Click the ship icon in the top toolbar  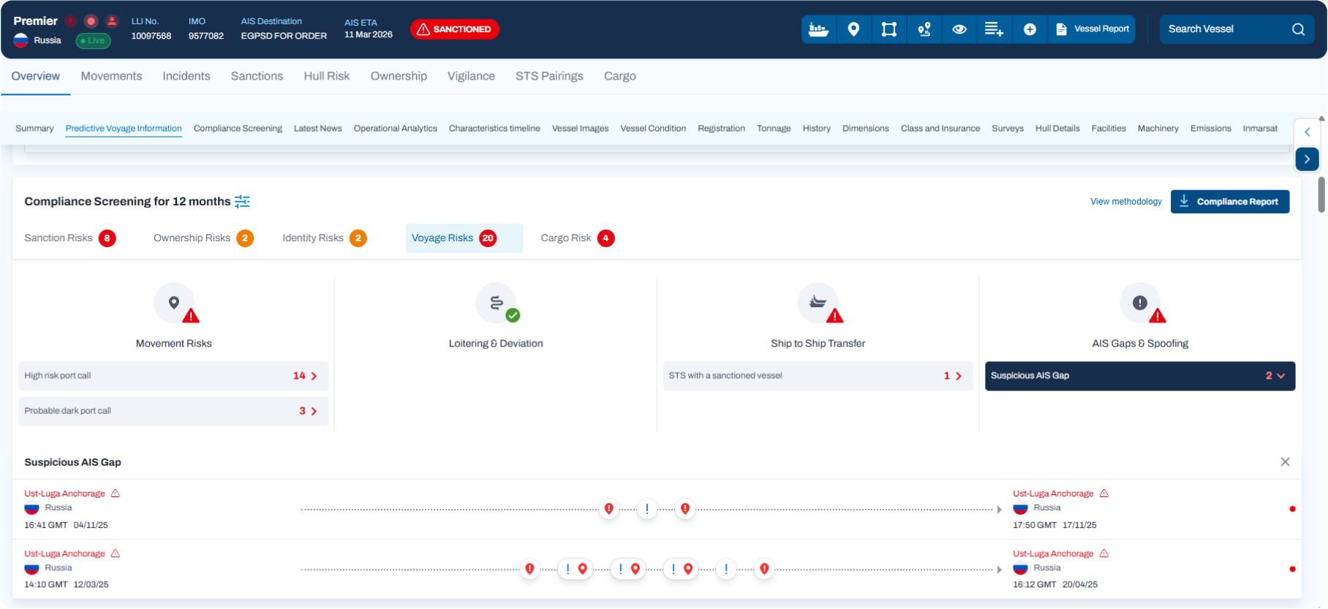818,29
